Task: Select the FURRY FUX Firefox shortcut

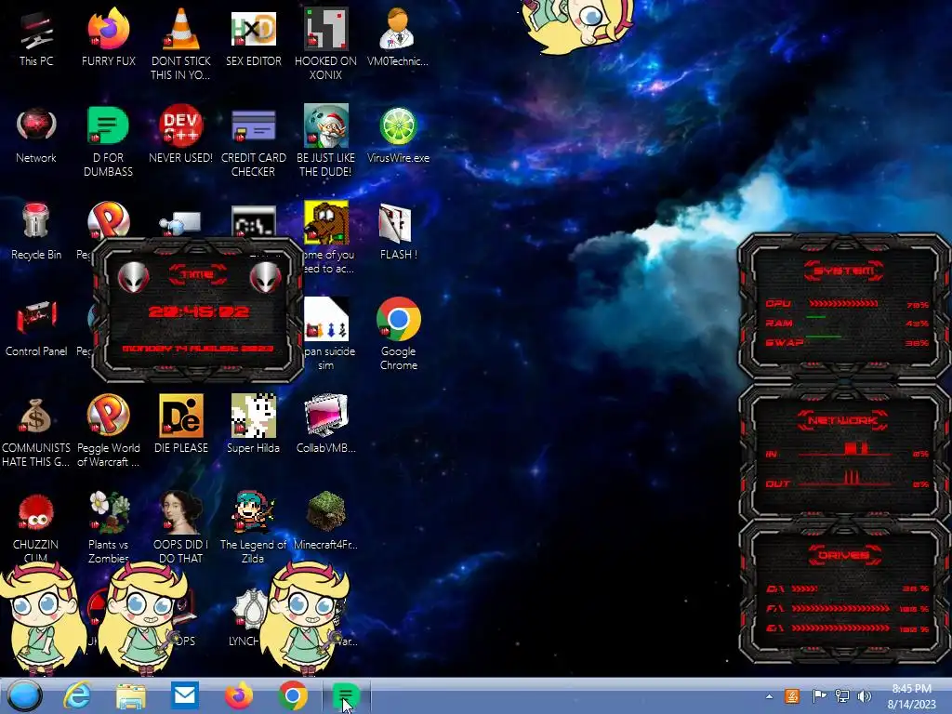Action: [x=108, y=29]
